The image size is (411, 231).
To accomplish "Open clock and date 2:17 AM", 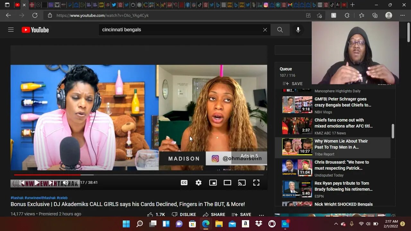I will coord(391,224).
